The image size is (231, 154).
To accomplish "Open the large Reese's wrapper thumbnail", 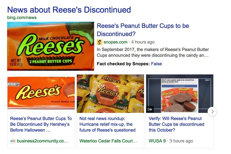I will [50, 46].
